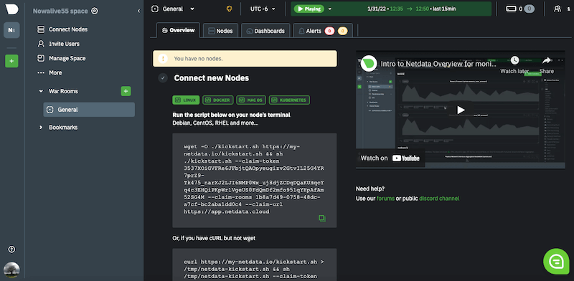Add a new space with green plus
The image size is (574, 281).
[11, 61]
